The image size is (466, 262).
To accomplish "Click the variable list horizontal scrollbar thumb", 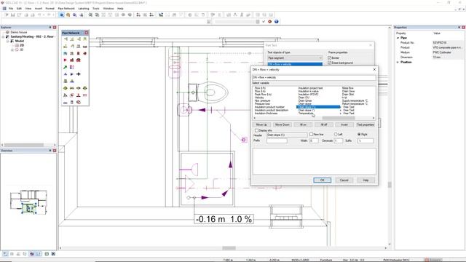I will tap(339, 118).
